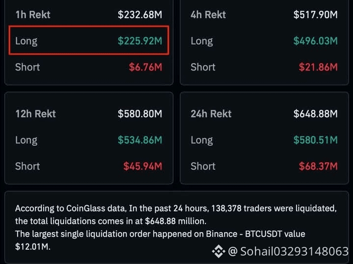
Task: Click the 4h Rekt total $517.90M
Action: (x=315, y=15)
